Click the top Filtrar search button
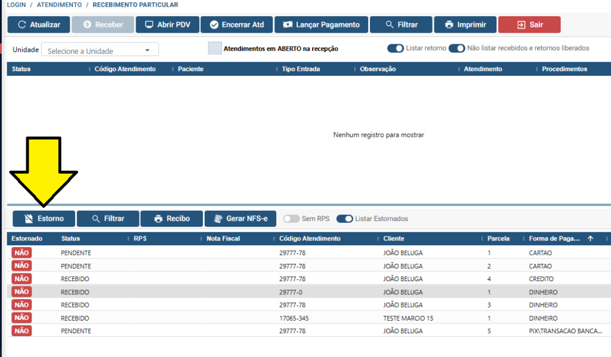The width and height of the screenshot is (611, 357). tap(400, 24)
